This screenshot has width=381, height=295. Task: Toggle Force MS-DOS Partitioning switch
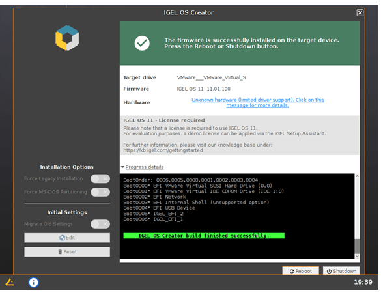tap(100, 192)
